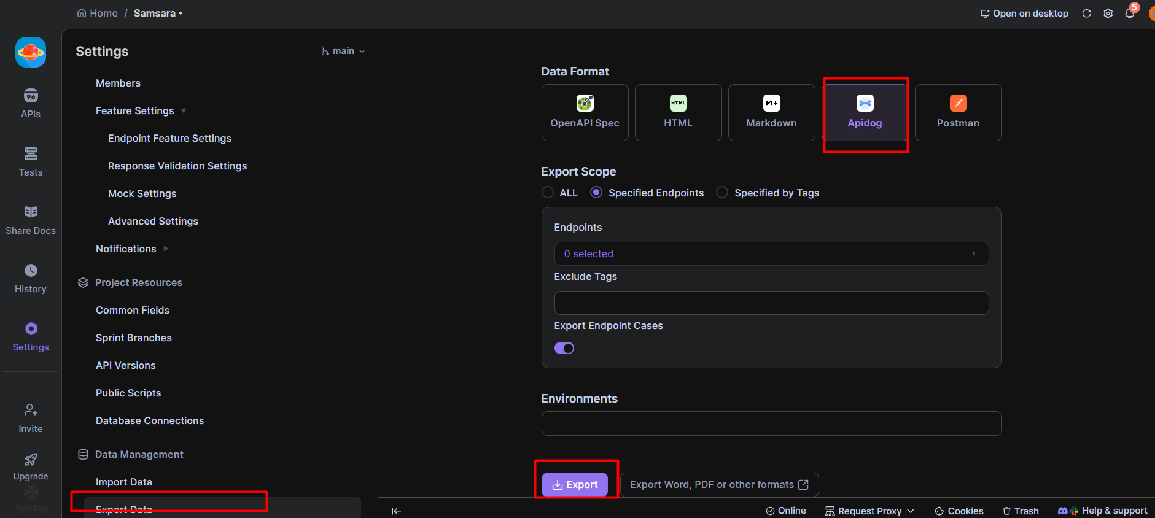Viewport: 1155px width, 518px height.
Task: Open Cookies manager
Action: coord(959,511)
